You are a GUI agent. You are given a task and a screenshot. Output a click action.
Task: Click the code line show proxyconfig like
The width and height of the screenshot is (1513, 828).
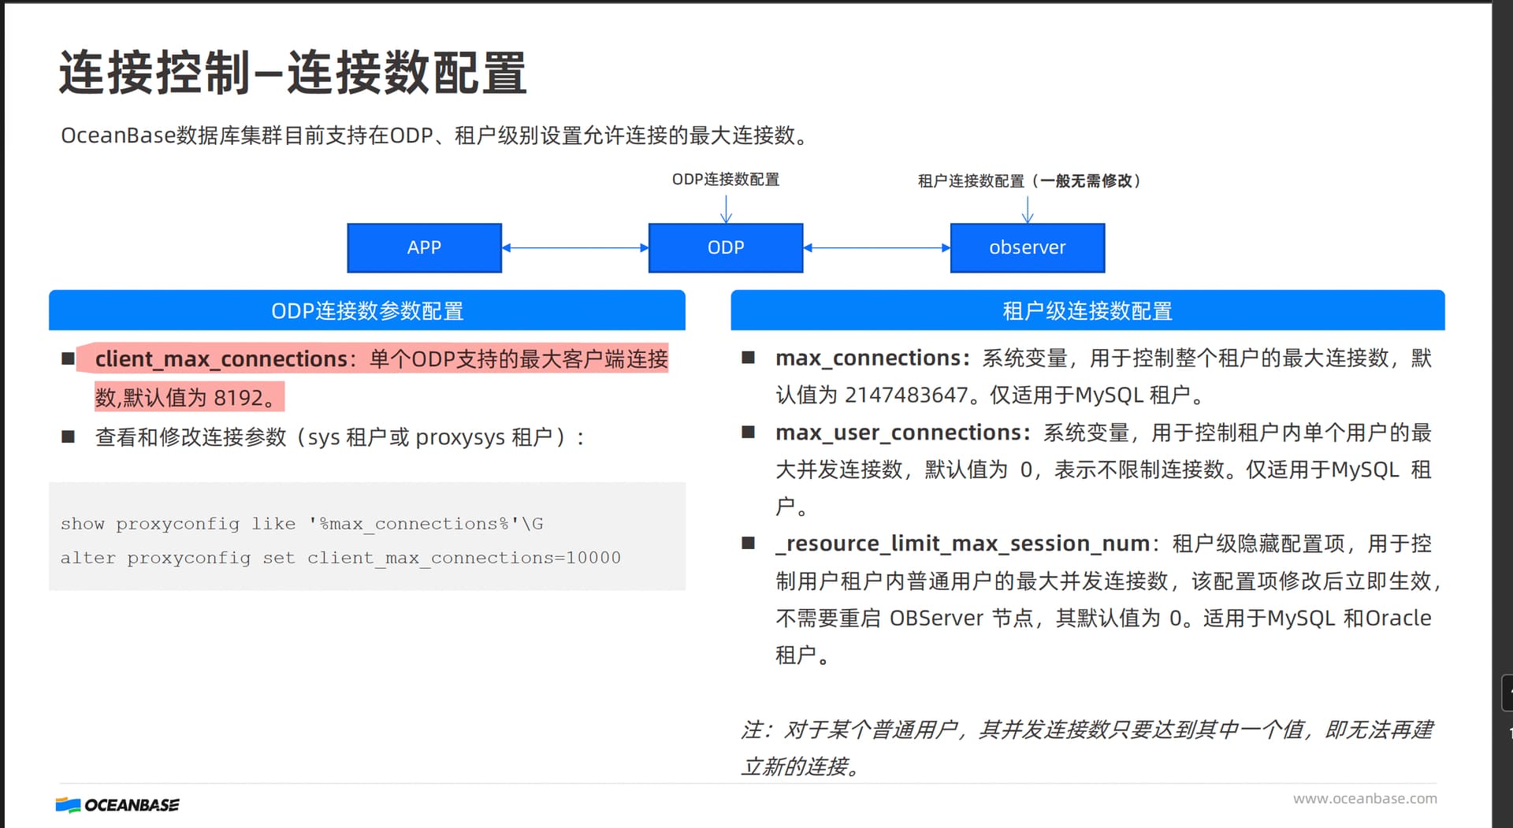(302, 523)
